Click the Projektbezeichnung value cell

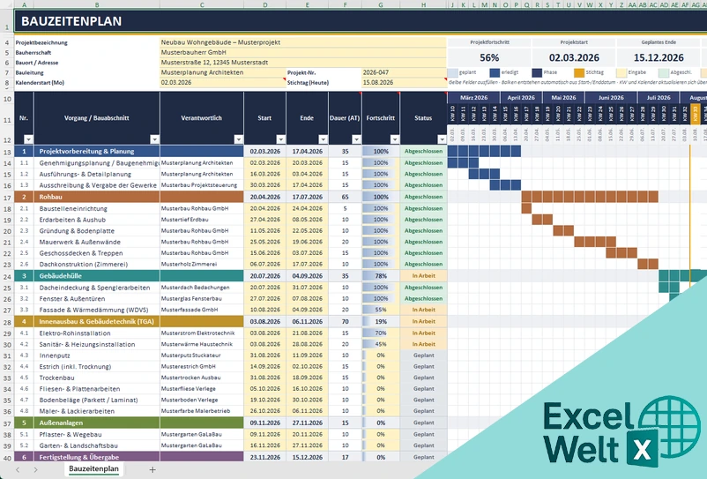click(x=303, y=42)
